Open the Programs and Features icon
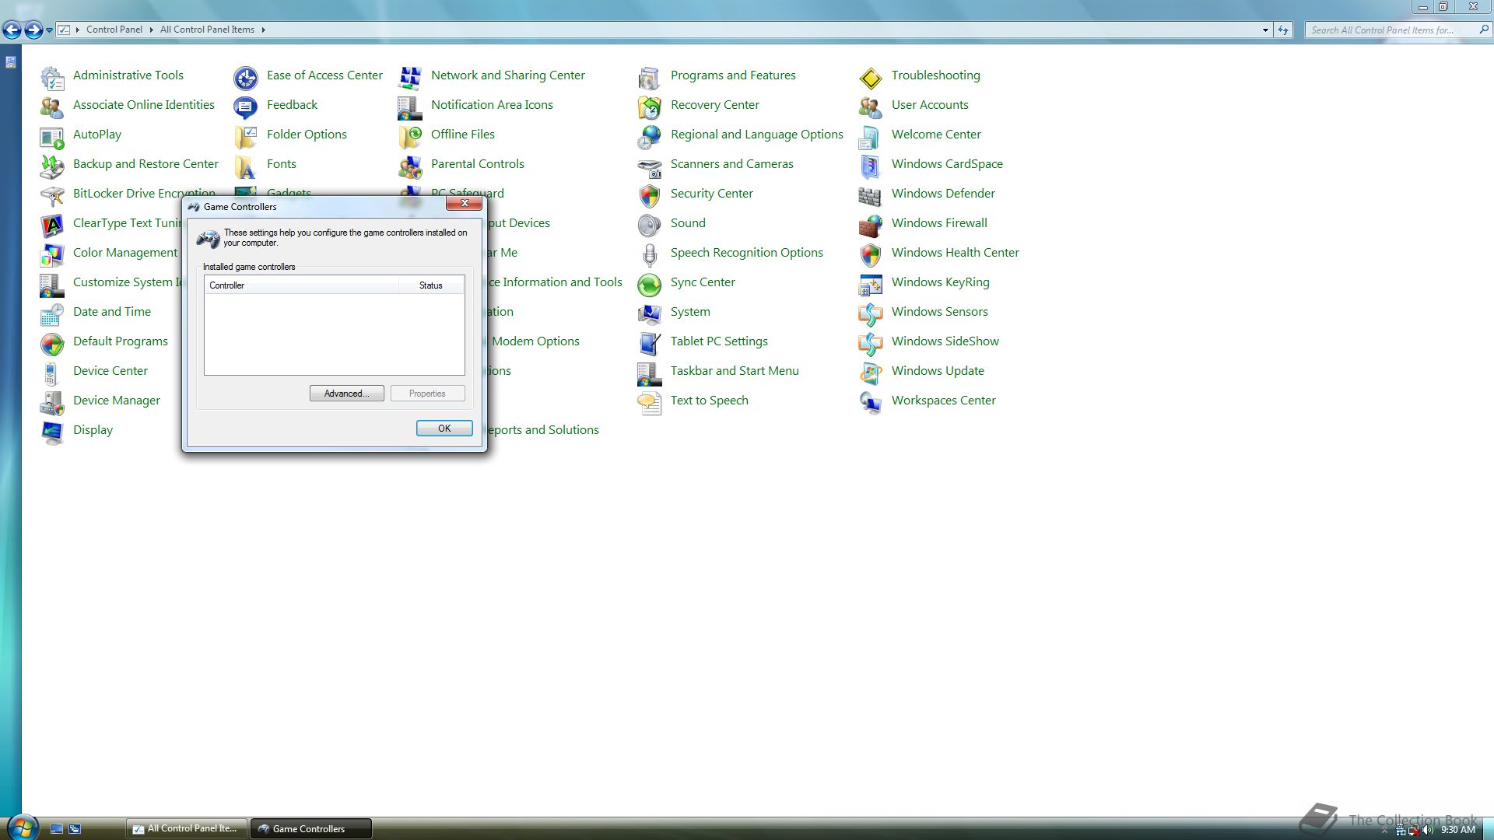This screenshot has width=1494, height=840. pos(650,78)
